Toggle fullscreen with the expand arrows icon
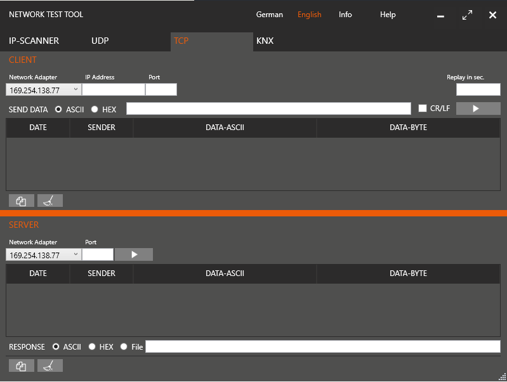 point(467,15)
